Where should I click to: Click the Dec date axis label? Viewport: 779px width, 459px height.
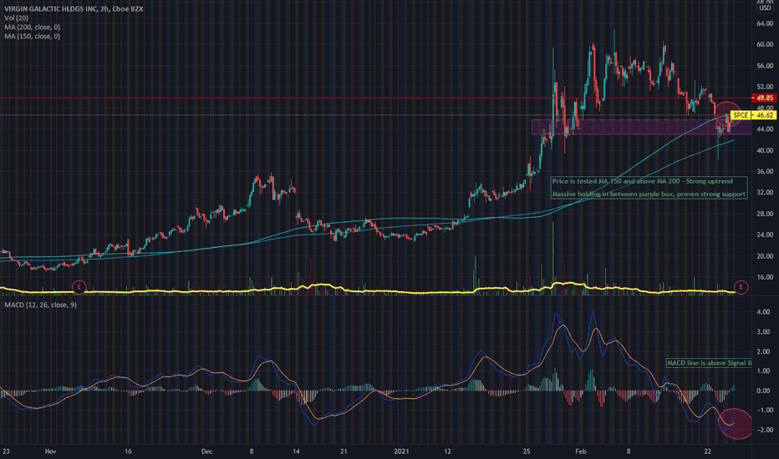coord(207,451)
